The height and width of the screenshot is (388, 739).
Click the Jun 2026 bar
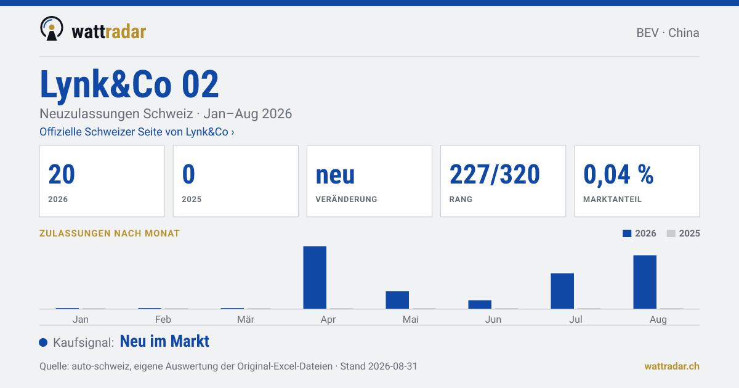pyautogui.click(x=480, y=304)
